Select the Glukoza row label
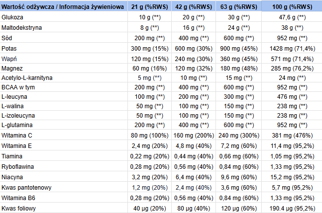The width and height of the screenshot is (322, 213). (x=14, y=17)
